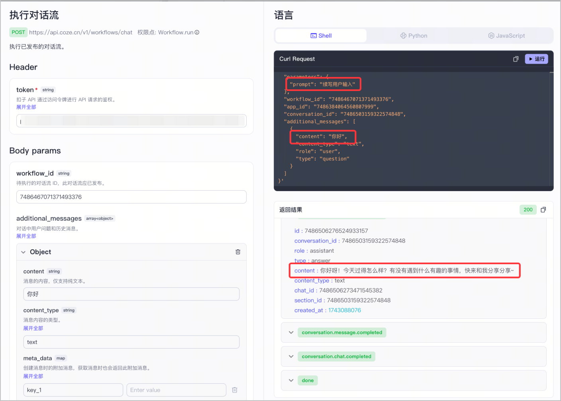Viewport: 561px width, 401px height.
Task: Click the conversation.message.completed tag
Action: (342, 332)
